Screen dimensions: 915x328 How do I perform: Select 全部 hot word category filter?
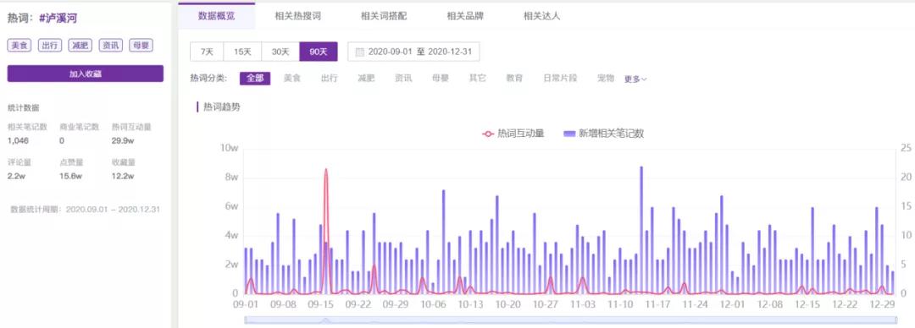(255, 78)
